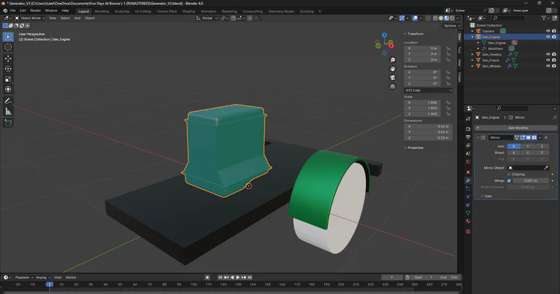Remove the Mirror modifier with X
Screen dimensions: 560x294
[546, 137]
